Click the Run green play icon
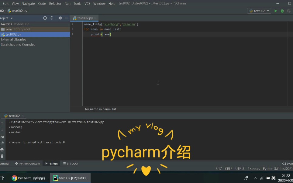Viewport: 293px width, 183px height. 275,11
